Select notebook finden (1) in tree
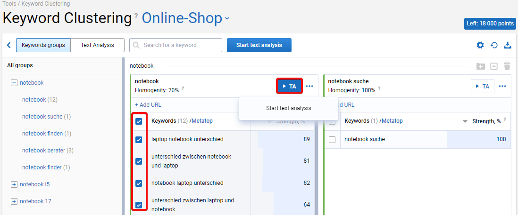The image size is (518, 215). pos(47,133)
